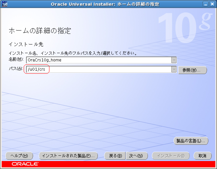Click the install name and path instruction text
217x169 pixels.
pos(73,53)
